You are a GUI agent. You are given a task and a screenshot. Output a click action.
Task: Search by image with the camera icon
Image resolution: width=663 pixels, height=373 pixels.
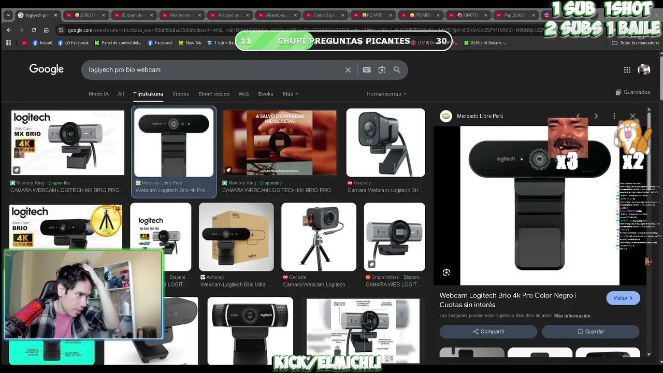(x=382, y=70)
